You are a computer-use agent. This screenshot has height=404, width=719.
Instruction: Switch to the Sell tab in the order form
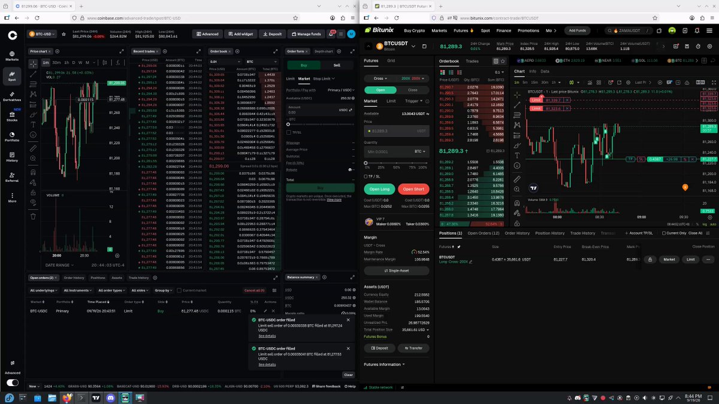pyautogui.click(x=337, y=65)
